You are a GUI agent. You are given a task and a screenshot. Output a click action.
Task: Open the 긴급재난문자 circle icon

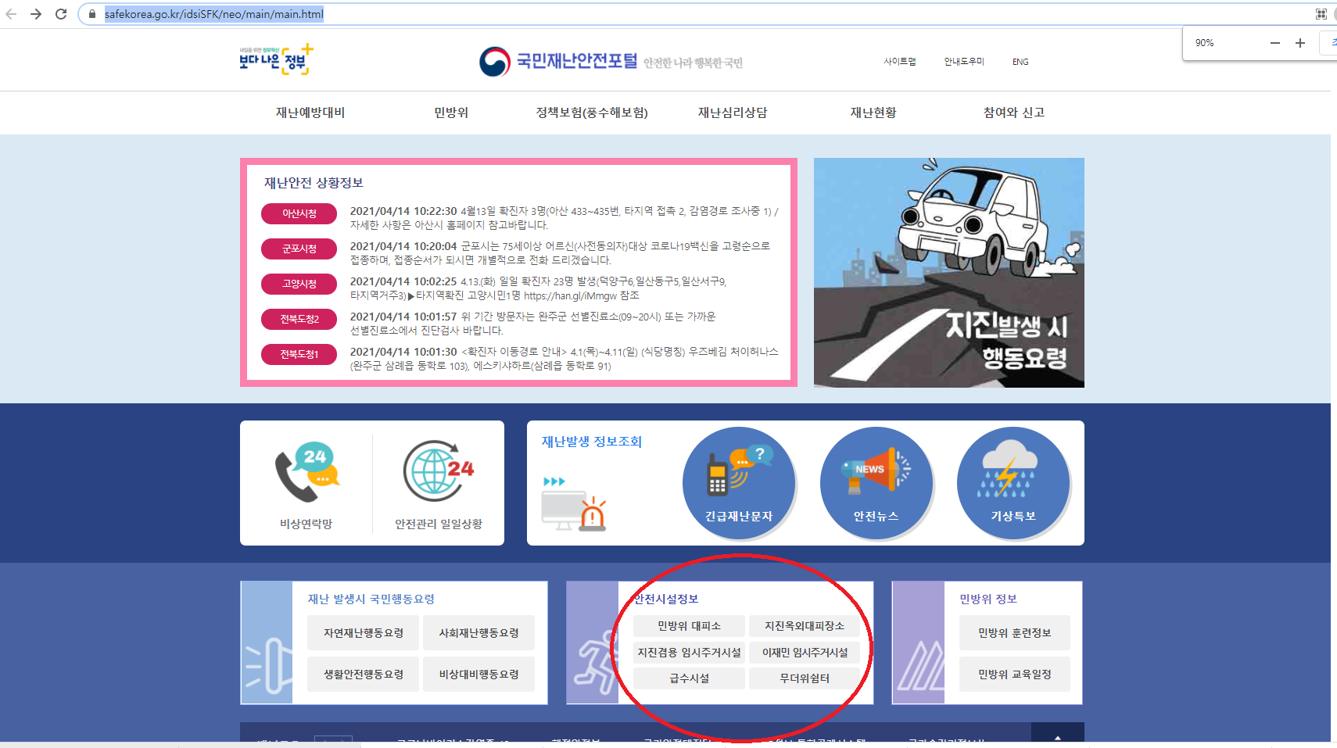click(x=739, y=483)
